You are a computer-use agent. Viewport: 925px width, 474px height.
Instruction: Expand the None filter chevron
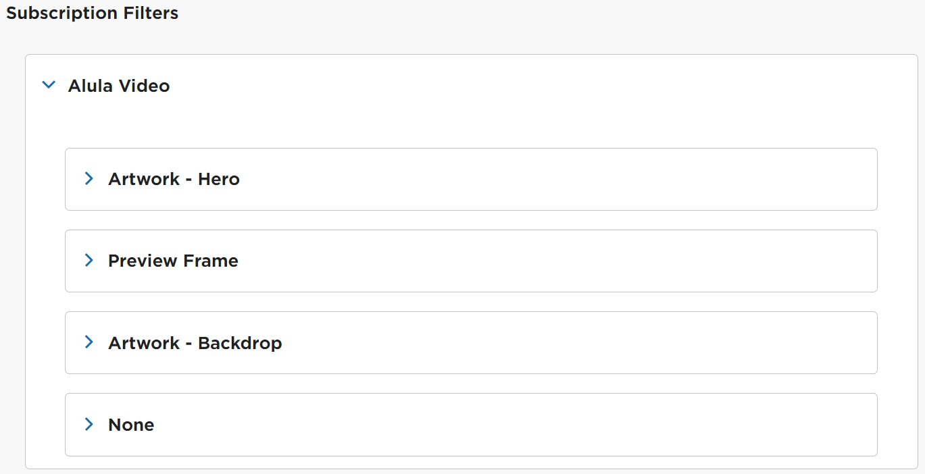point(89,423)
